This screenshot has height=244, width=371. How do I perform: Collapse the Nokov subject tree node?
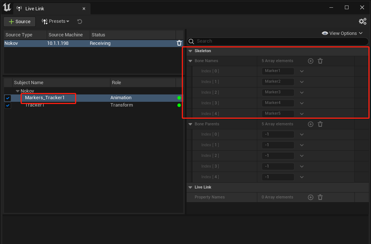18,91
